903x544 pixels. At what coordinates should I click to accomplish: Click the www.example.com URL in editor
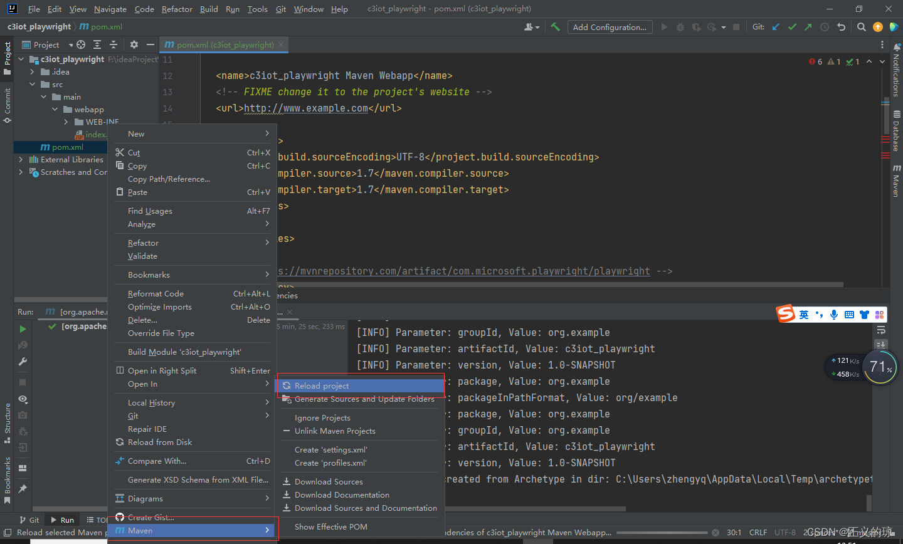tap(306, 108)
